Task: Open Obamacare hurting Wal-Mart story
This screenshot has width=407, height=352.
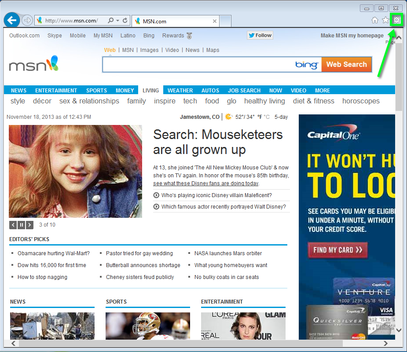Action: pos(54,253)
